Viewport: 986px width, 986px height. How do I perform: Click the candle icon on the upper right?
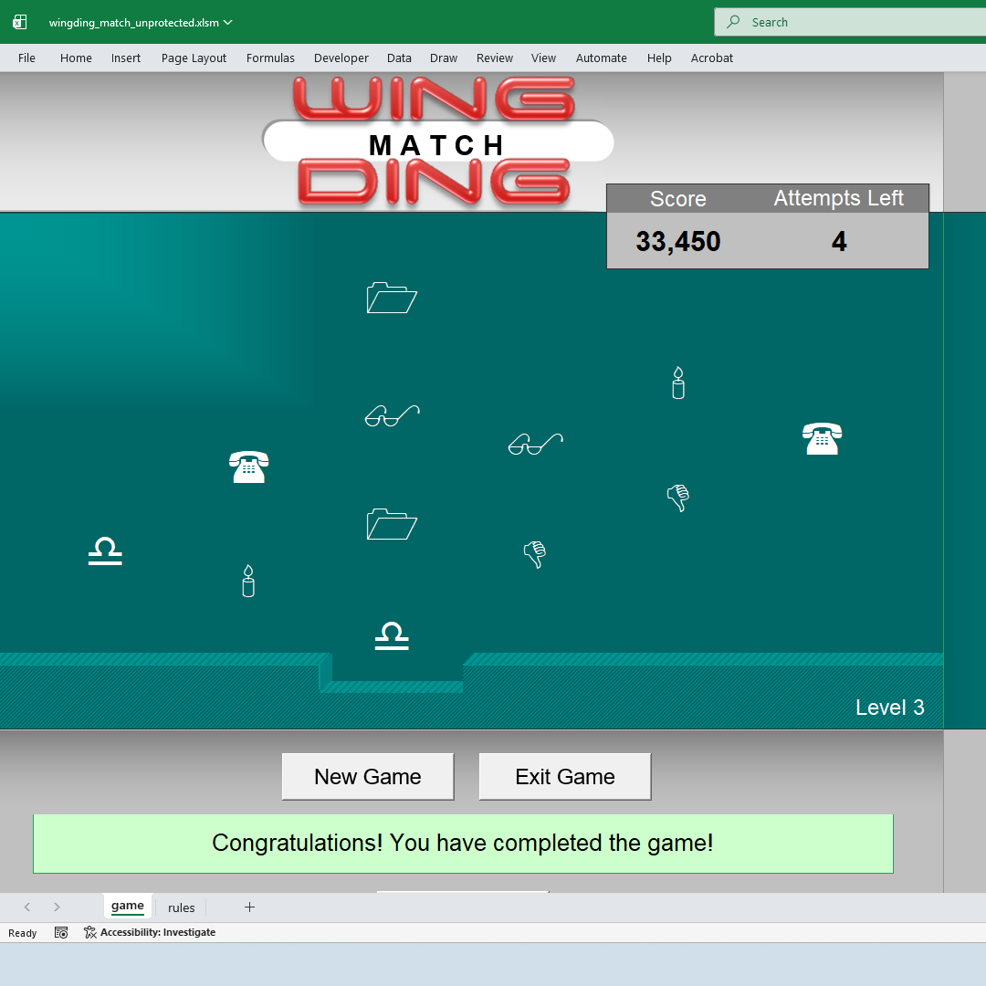coord(678,383)
